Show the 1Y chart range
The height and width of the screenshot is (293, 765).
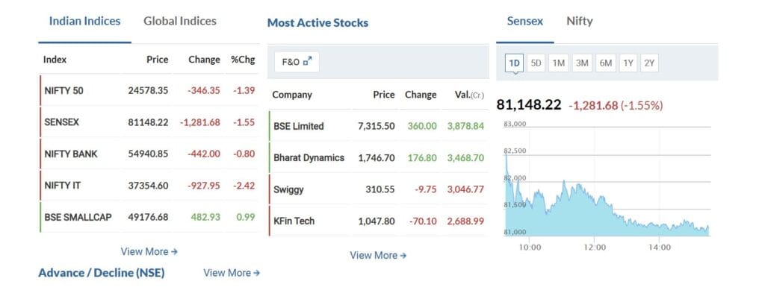(628, 63)
